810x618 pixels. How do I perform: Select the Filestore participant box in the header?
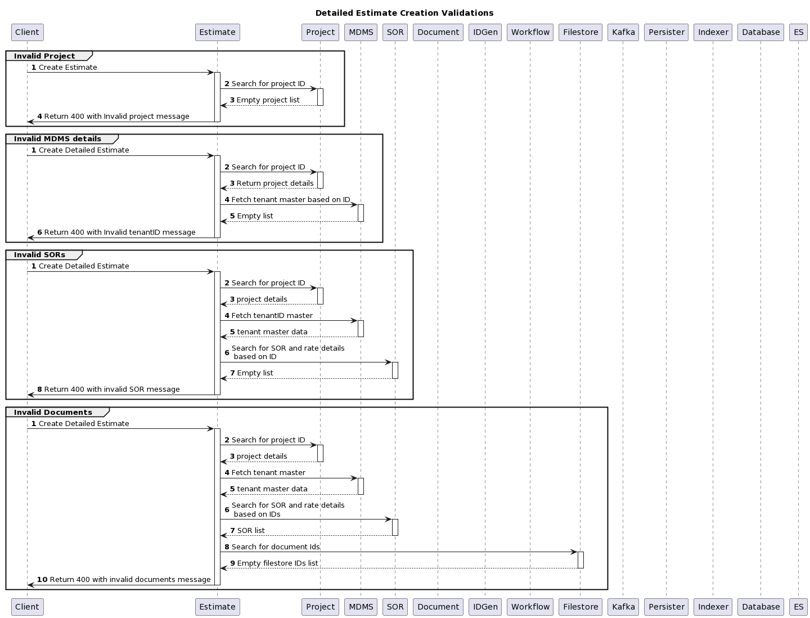tap(580, 32)
